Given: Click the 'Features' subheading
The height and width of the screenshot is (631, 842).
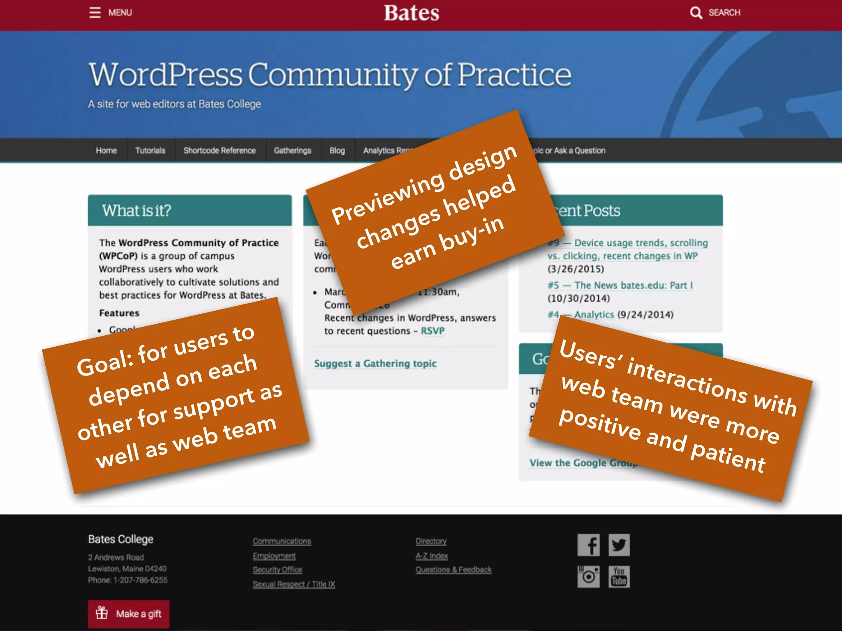Looking at the screenshot, I should click(119, 313).
